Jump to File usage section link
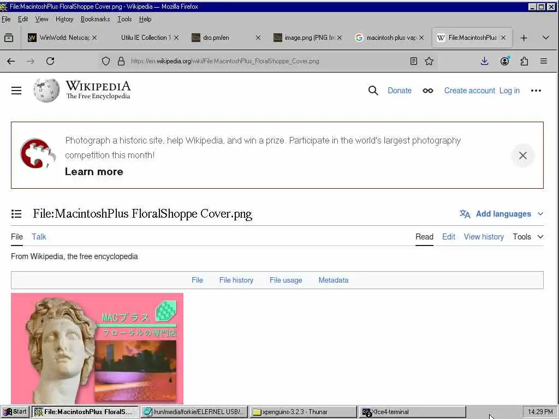The image size is (559, 419). pyautogui.click(x=286, y=280)
